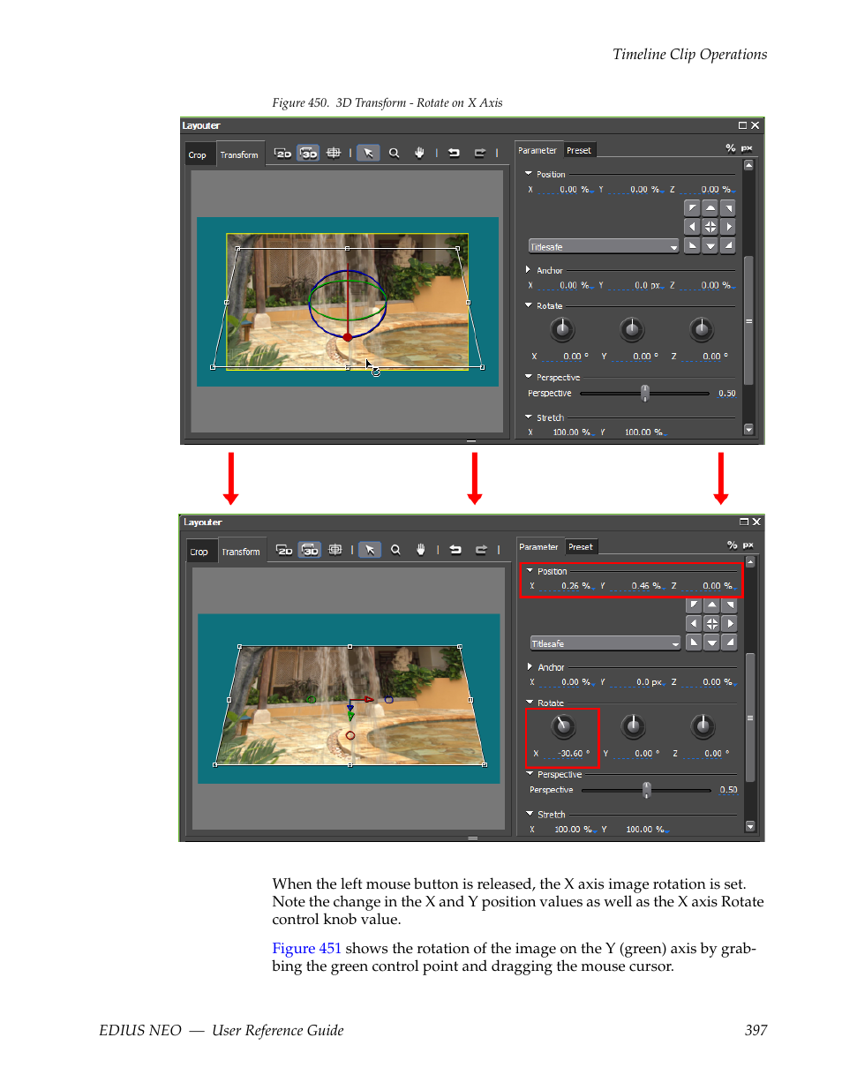The height and width of the screenshot is (1090, 842).
Task: Toggle 3D mode button in lower Layouter window
Action: click(x=310, y=550)
